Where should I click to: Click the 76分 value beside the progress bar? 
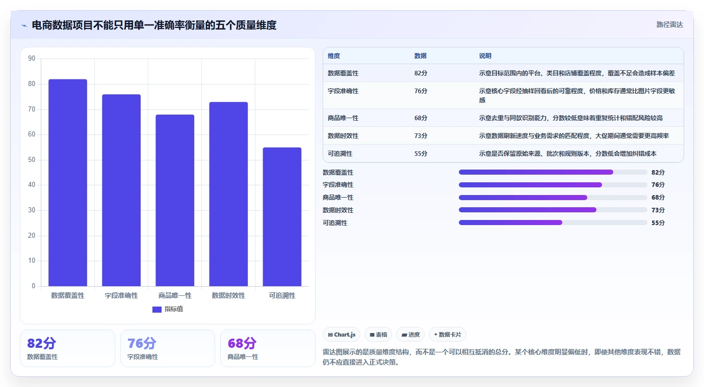click(658, 185)
